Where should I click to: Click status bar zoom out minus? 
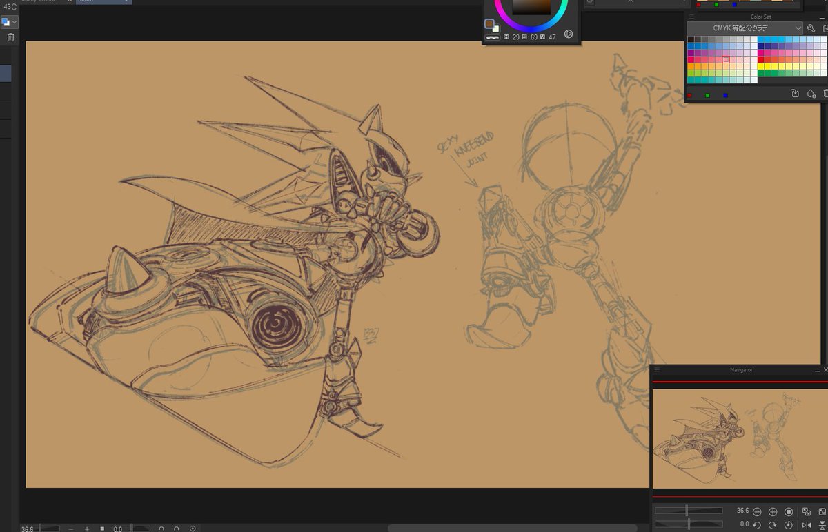pos(71,529)
